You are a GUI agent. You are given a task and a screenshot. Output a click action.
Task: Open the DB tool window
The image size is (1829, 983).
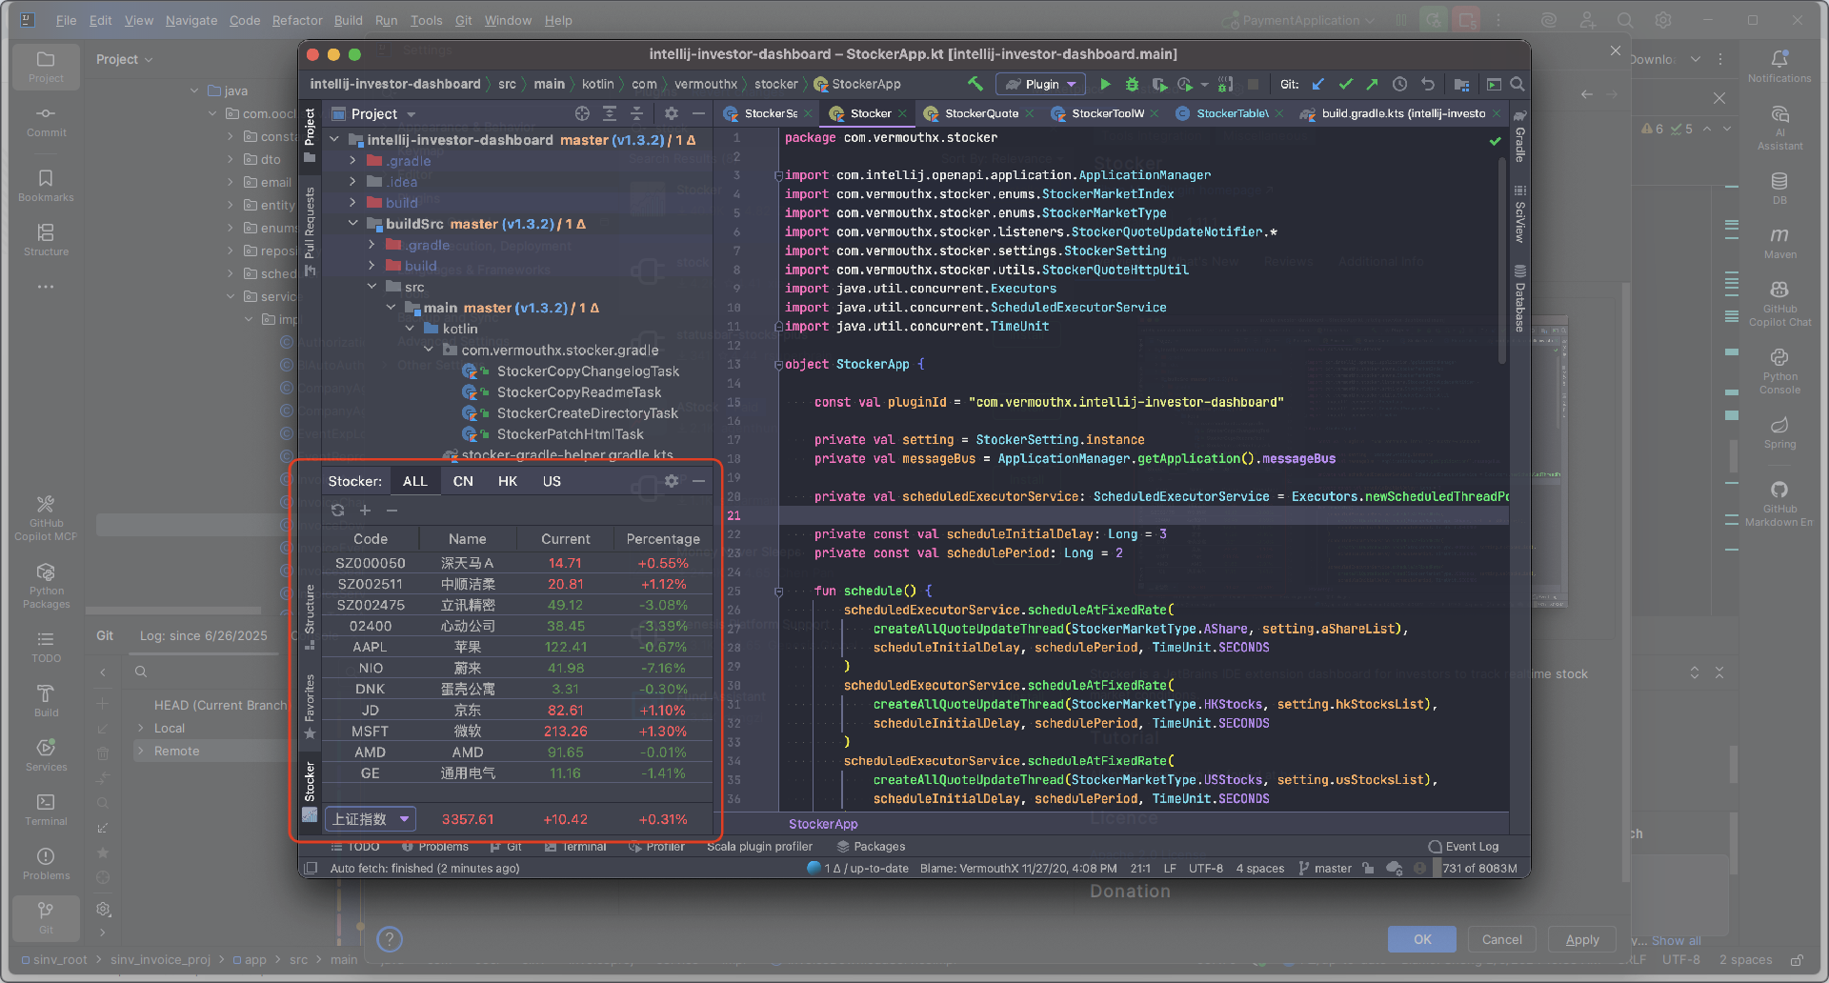(1779, 188)
